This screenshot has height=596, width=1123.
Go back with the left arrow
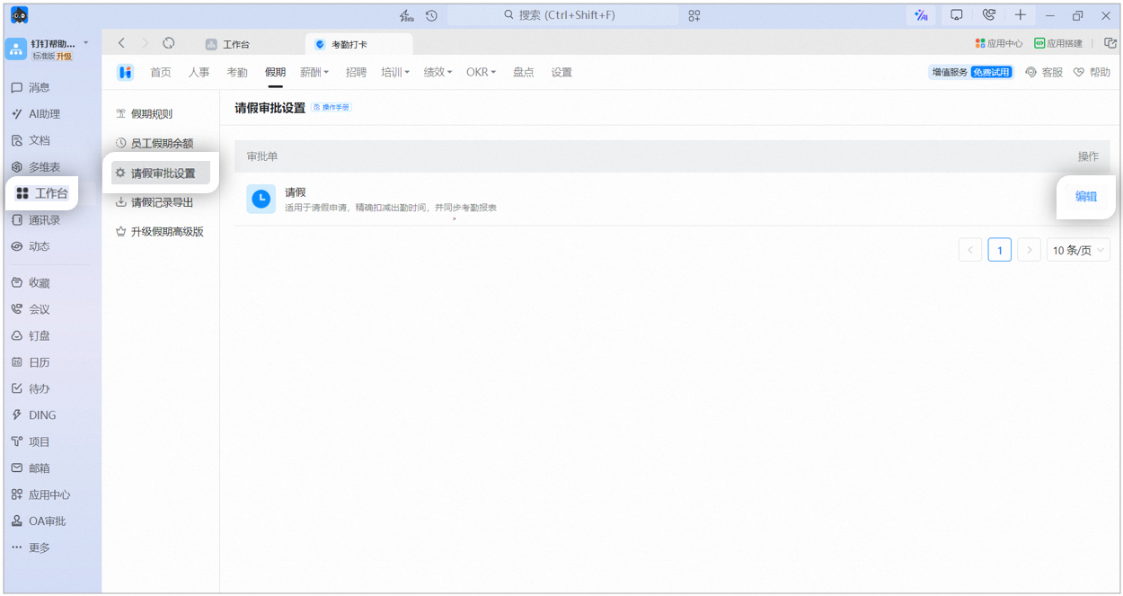(x=122, y=43)
